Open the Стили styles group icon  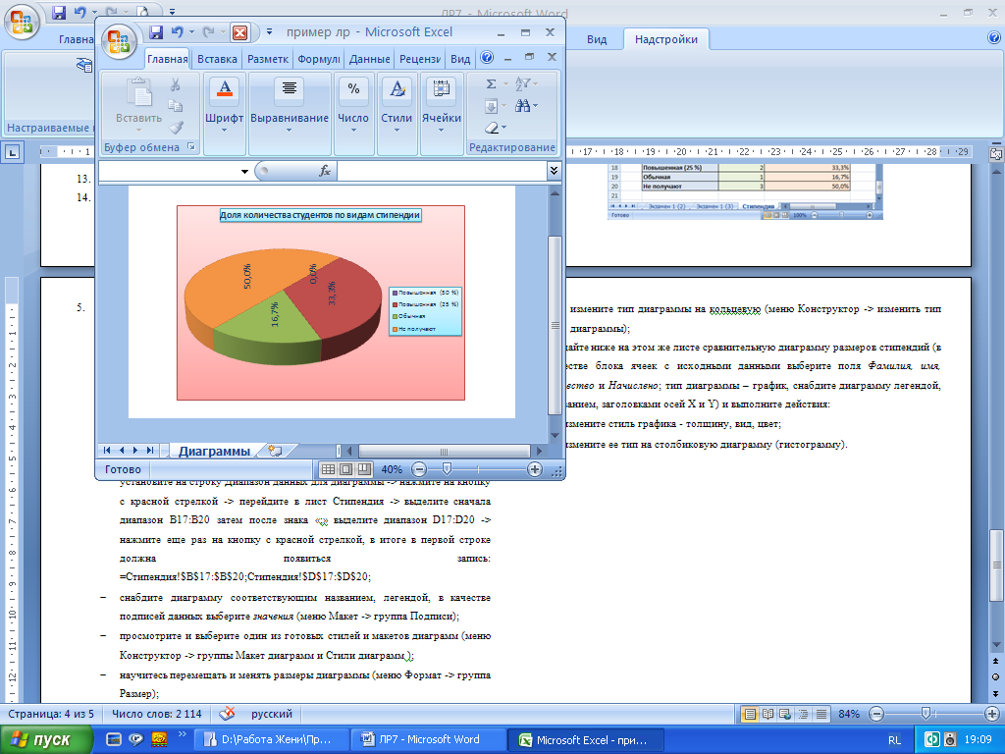(397, 89)
